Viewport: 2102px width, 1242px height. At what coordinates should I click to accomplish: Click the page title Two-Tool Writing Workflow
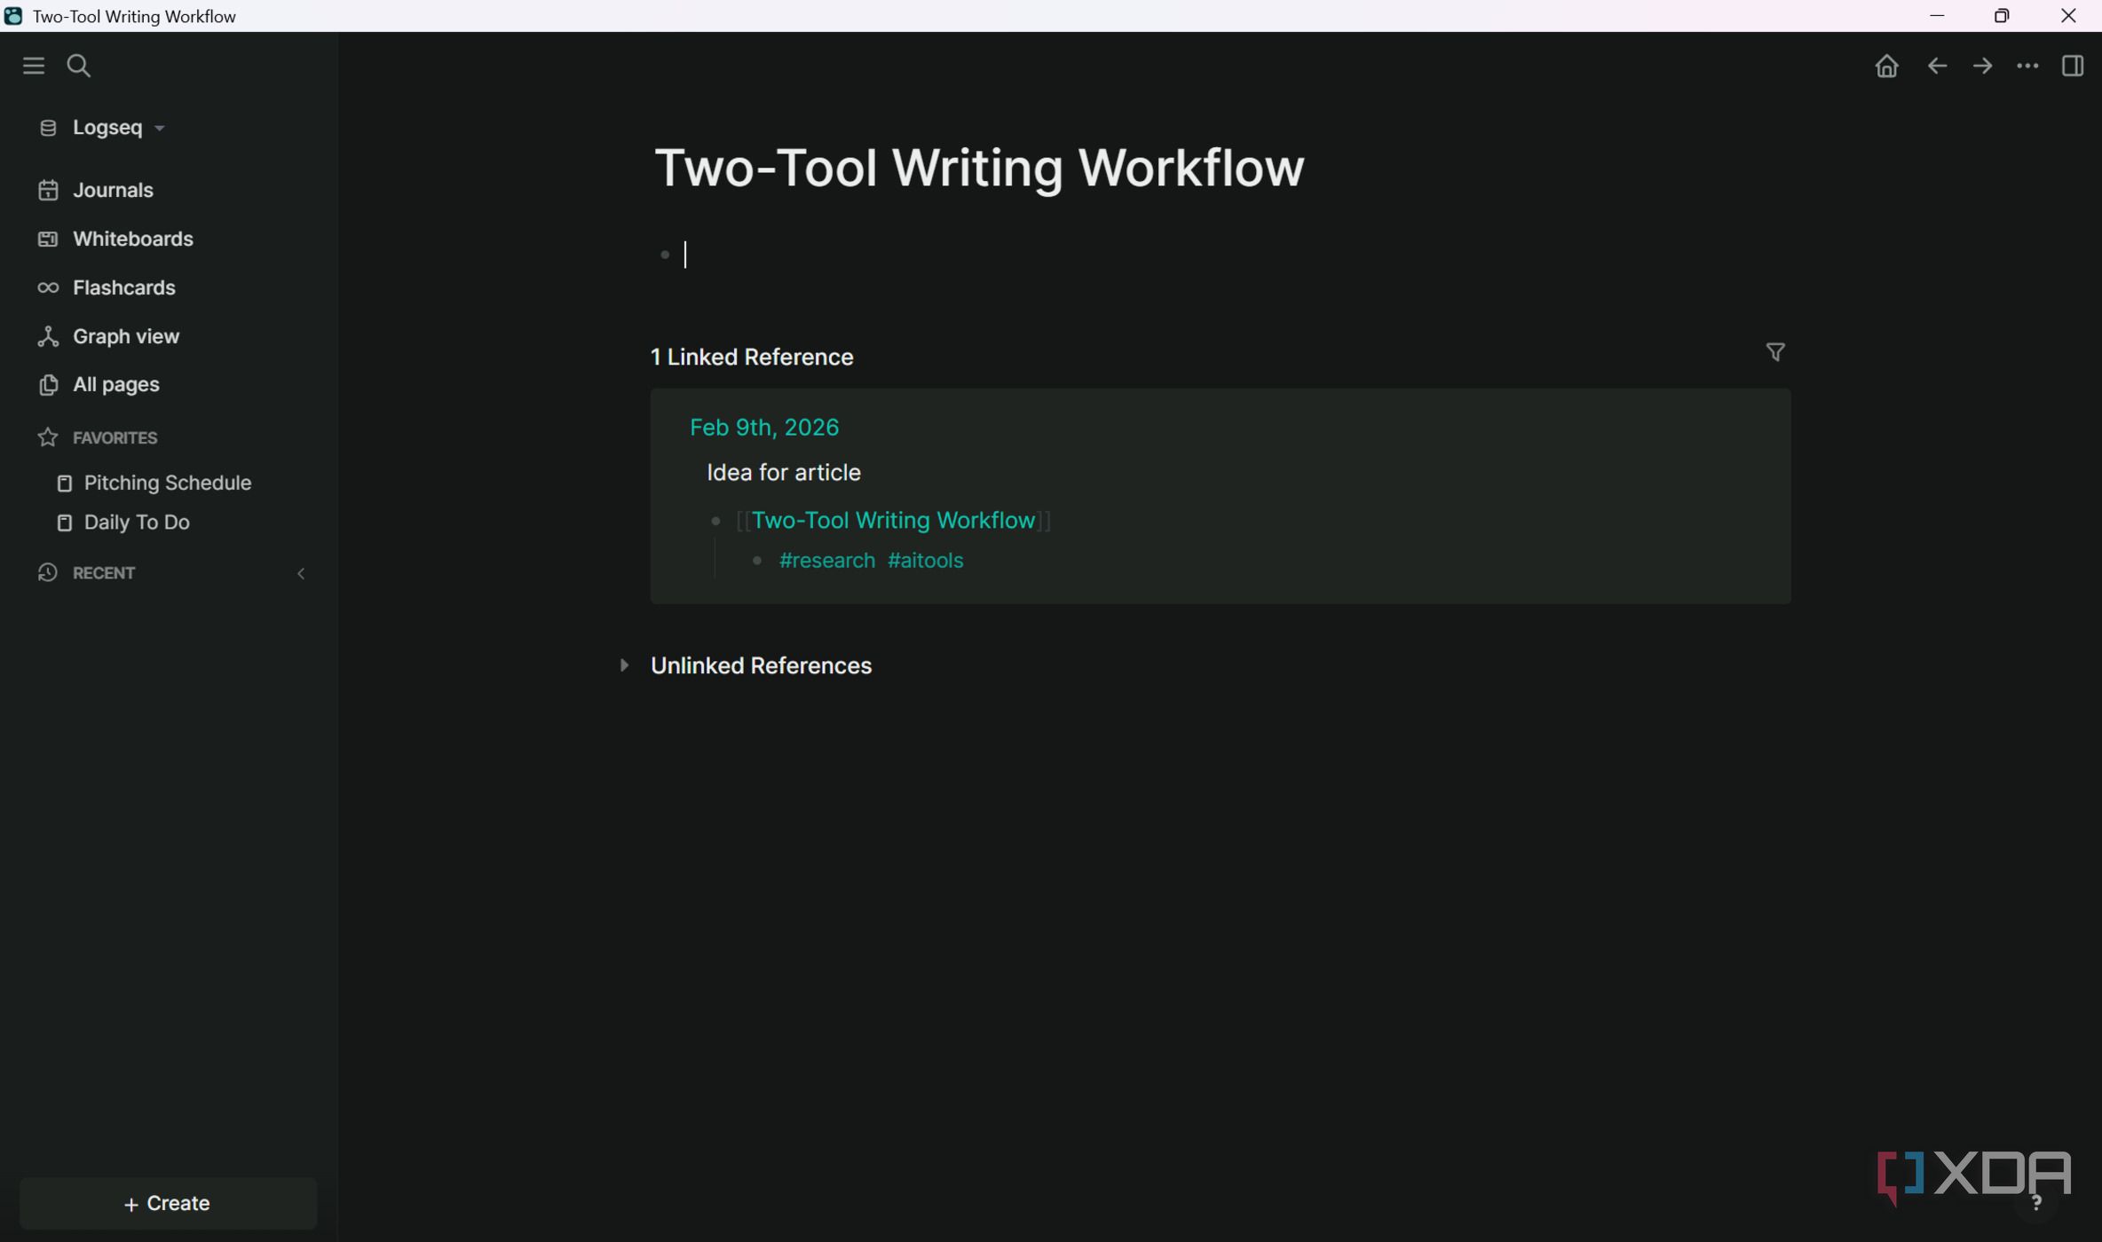coord(979,168)
